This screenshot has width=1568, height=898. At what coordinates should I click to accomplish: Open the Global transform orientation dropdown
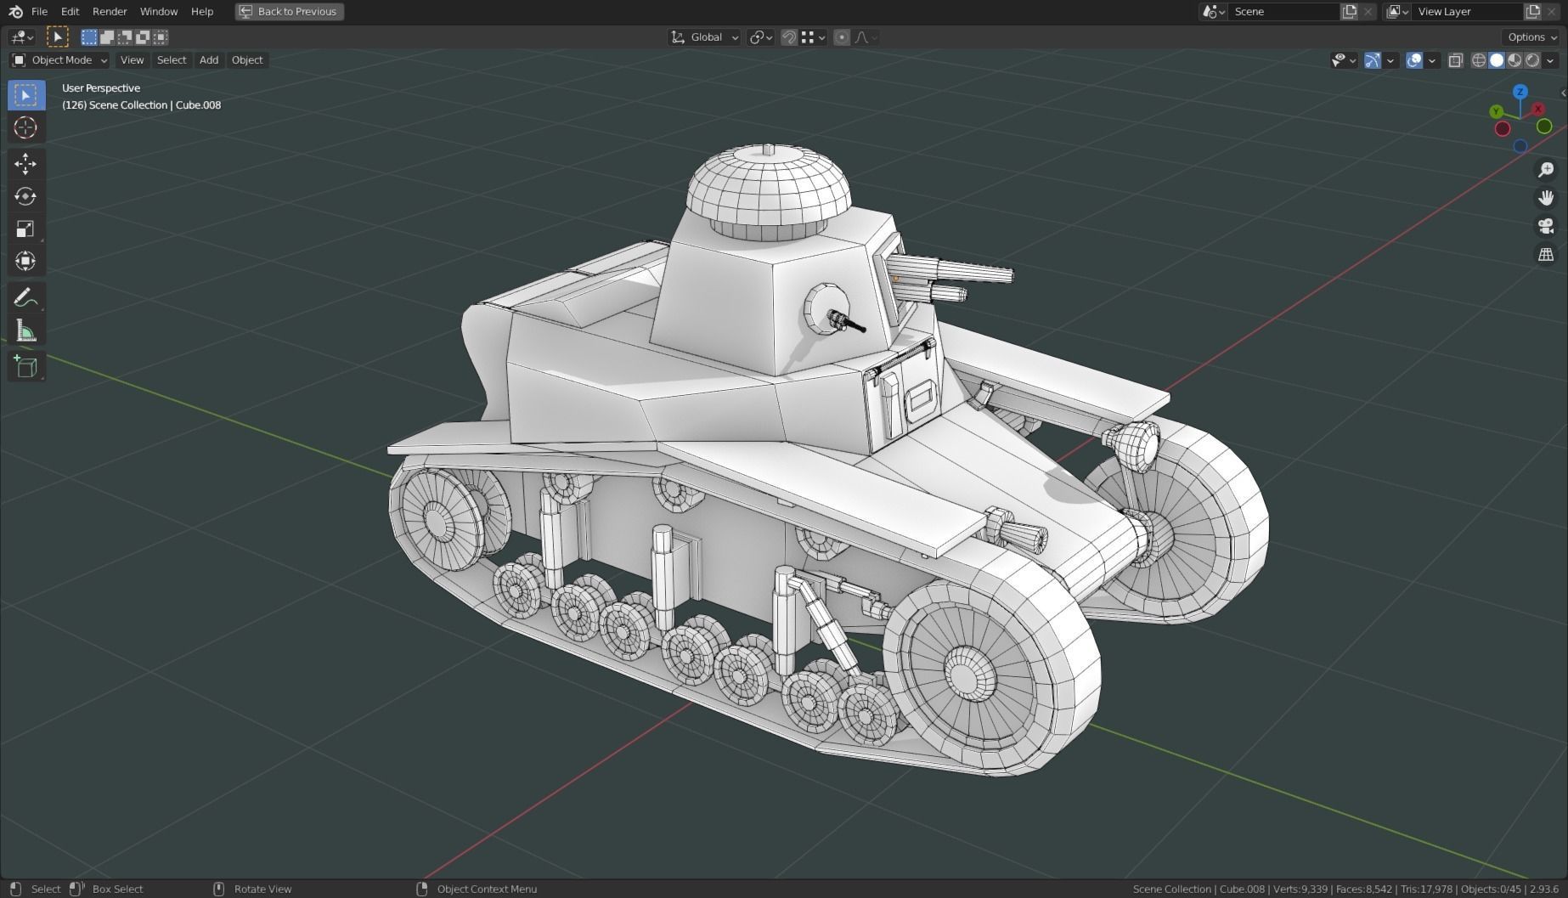pyautogui.click(x=705, y=37)
